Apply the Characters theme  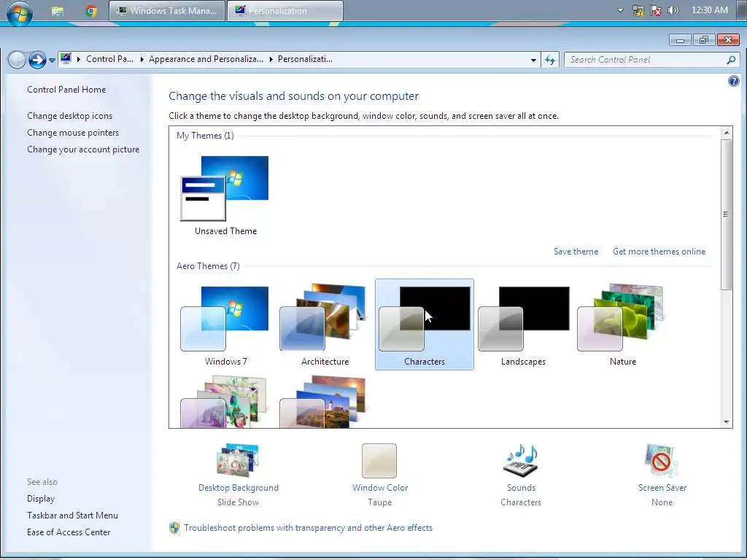click(425, 324)
